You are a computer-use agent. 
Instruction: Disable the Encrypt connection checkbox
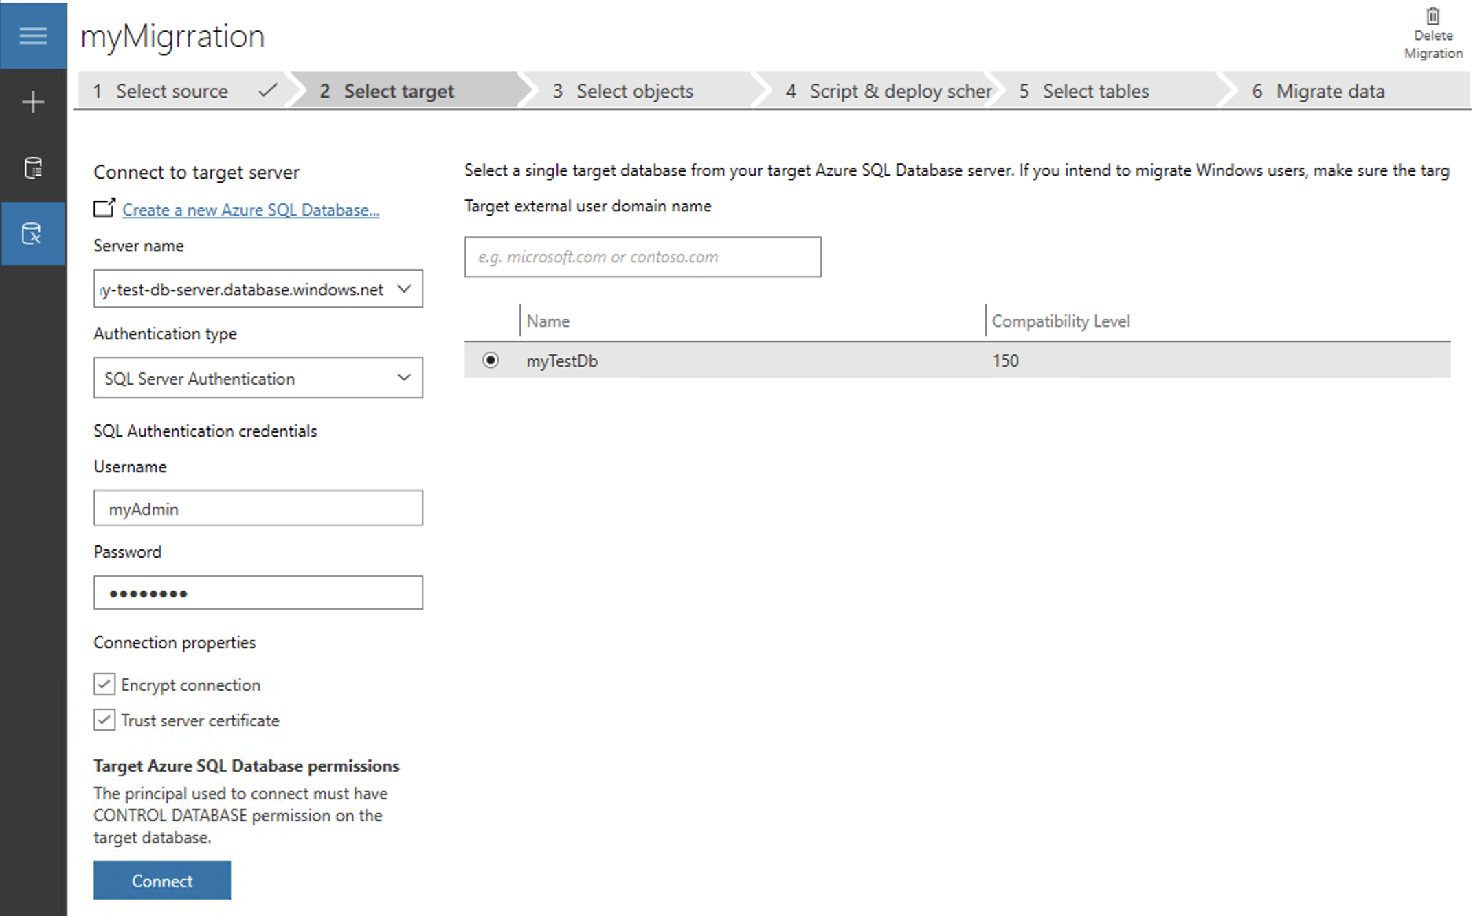point(104,684)
